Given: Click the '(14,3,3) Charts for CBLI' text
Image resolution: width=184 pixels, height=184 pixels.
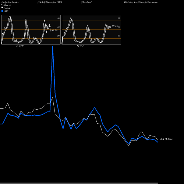Looking at the screenshot, I should tap(50, 2).
